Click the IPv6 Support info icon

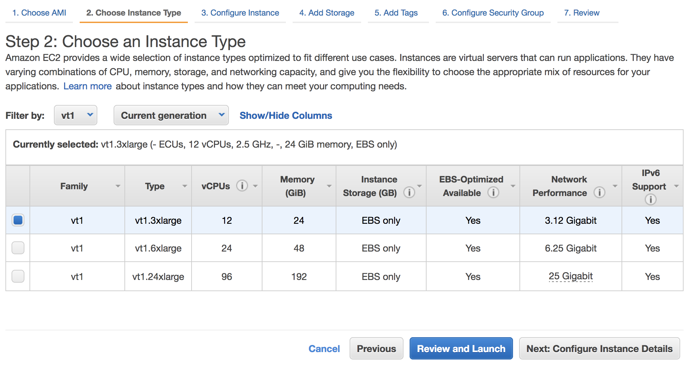[x=650, y=199]
